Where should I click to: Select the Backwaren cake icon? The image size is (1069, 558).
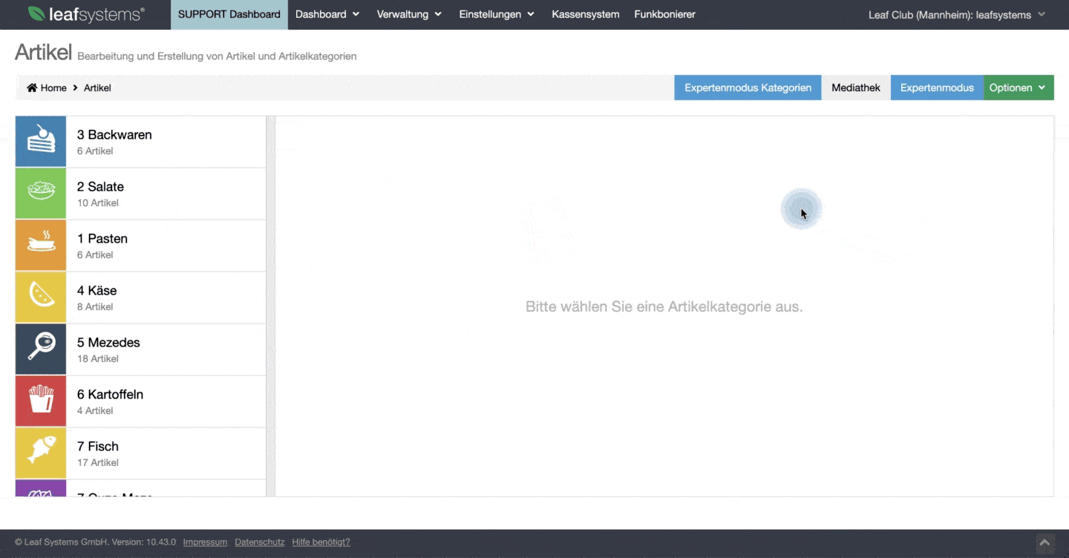(x=40, y=141)
